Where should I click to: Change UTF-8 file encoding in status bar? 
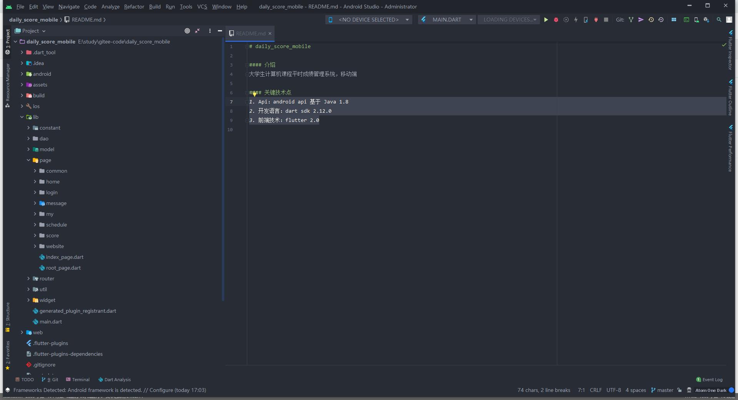tap(613, 390)
